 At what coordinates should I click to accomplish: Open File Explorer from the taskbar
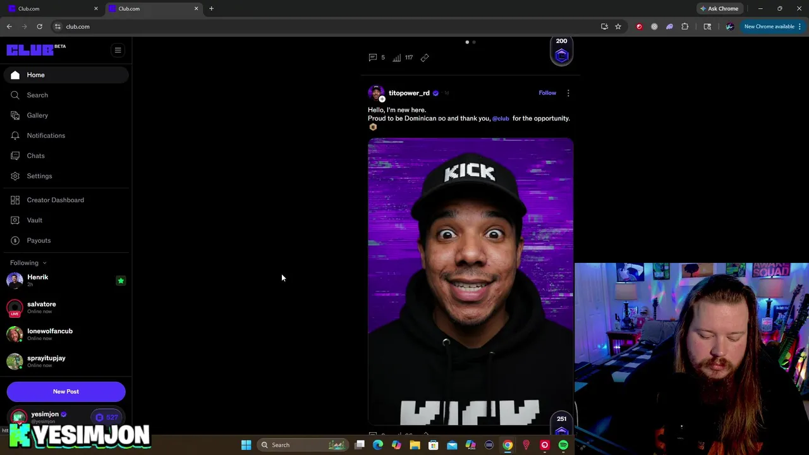[x=415, y=445]
